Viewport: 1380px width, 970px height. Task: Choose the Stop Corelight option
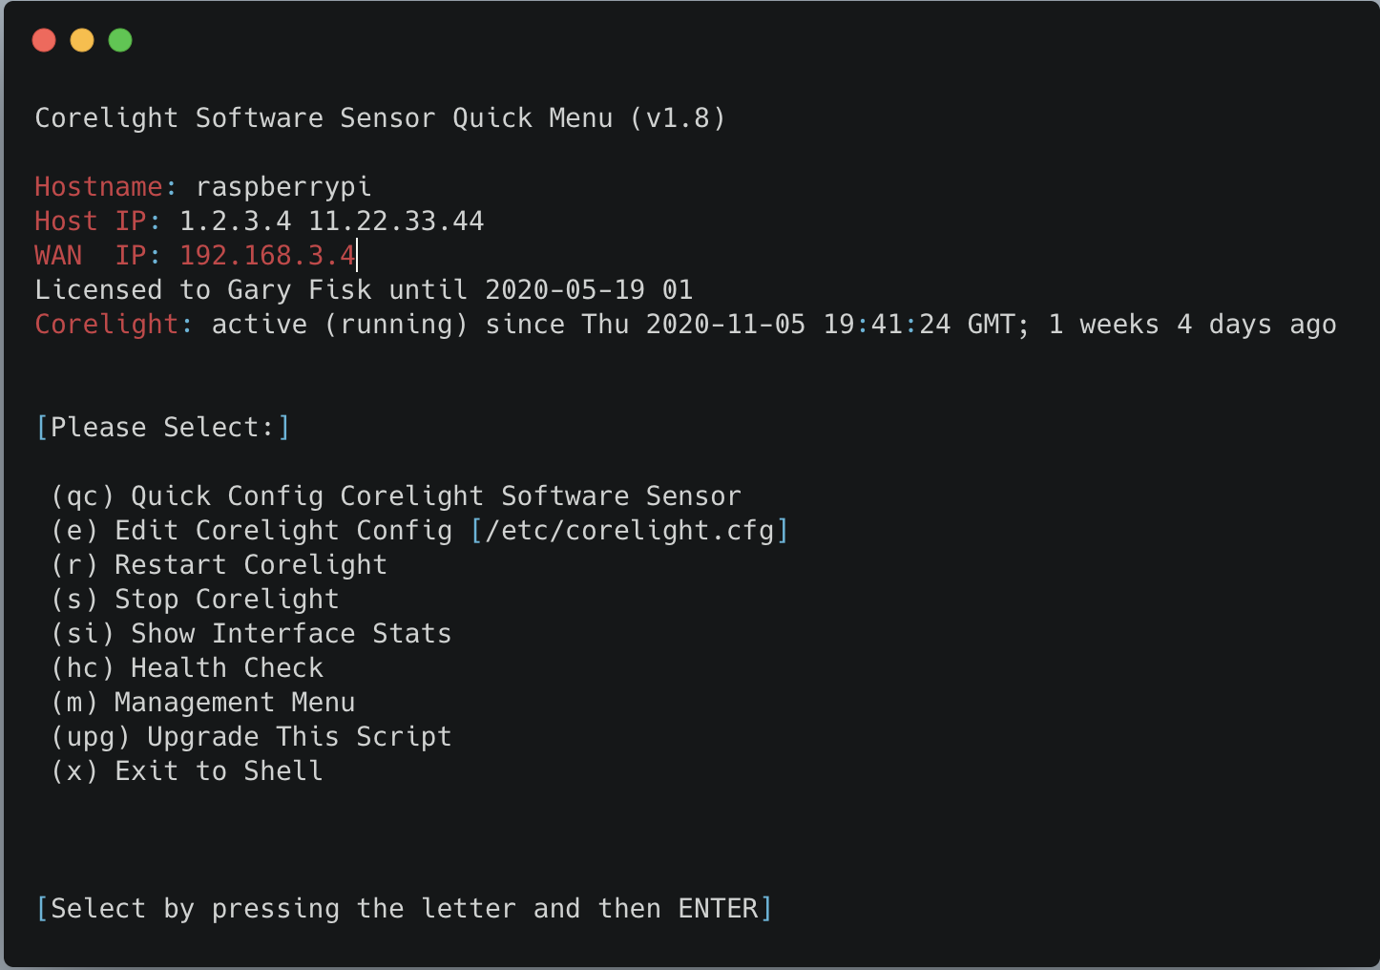196,600
